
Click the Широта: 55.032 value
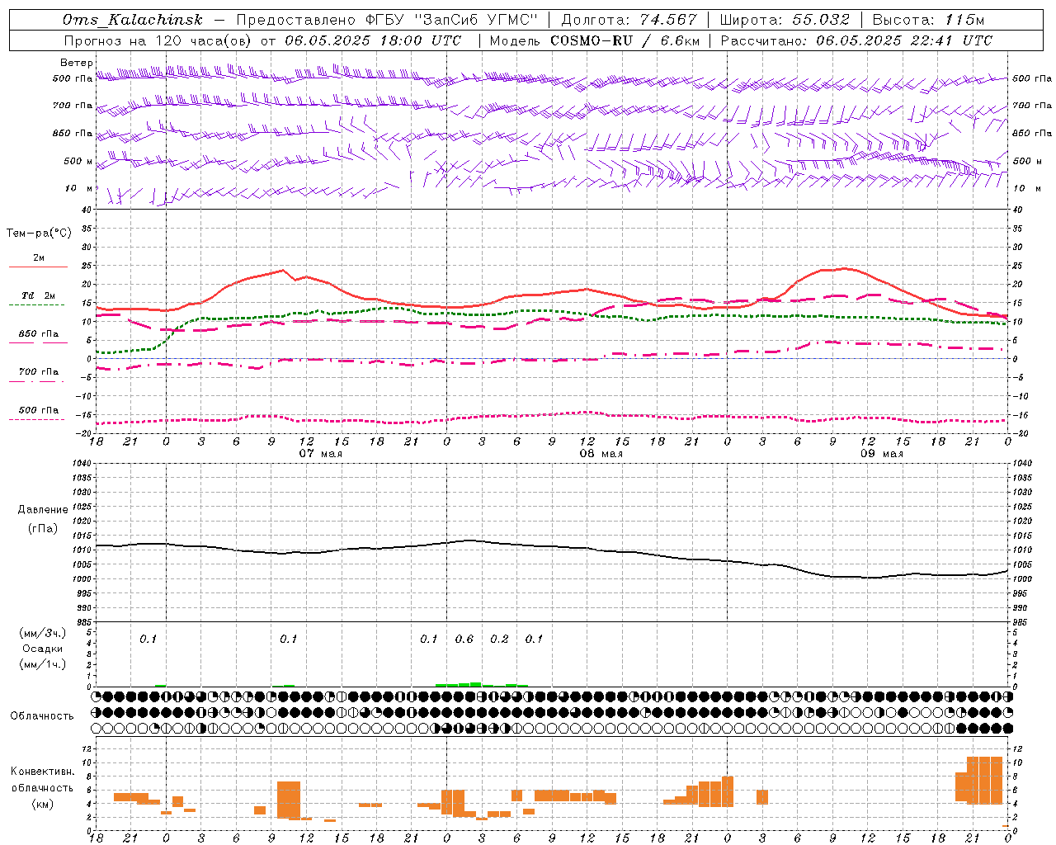tap(784, 20)
